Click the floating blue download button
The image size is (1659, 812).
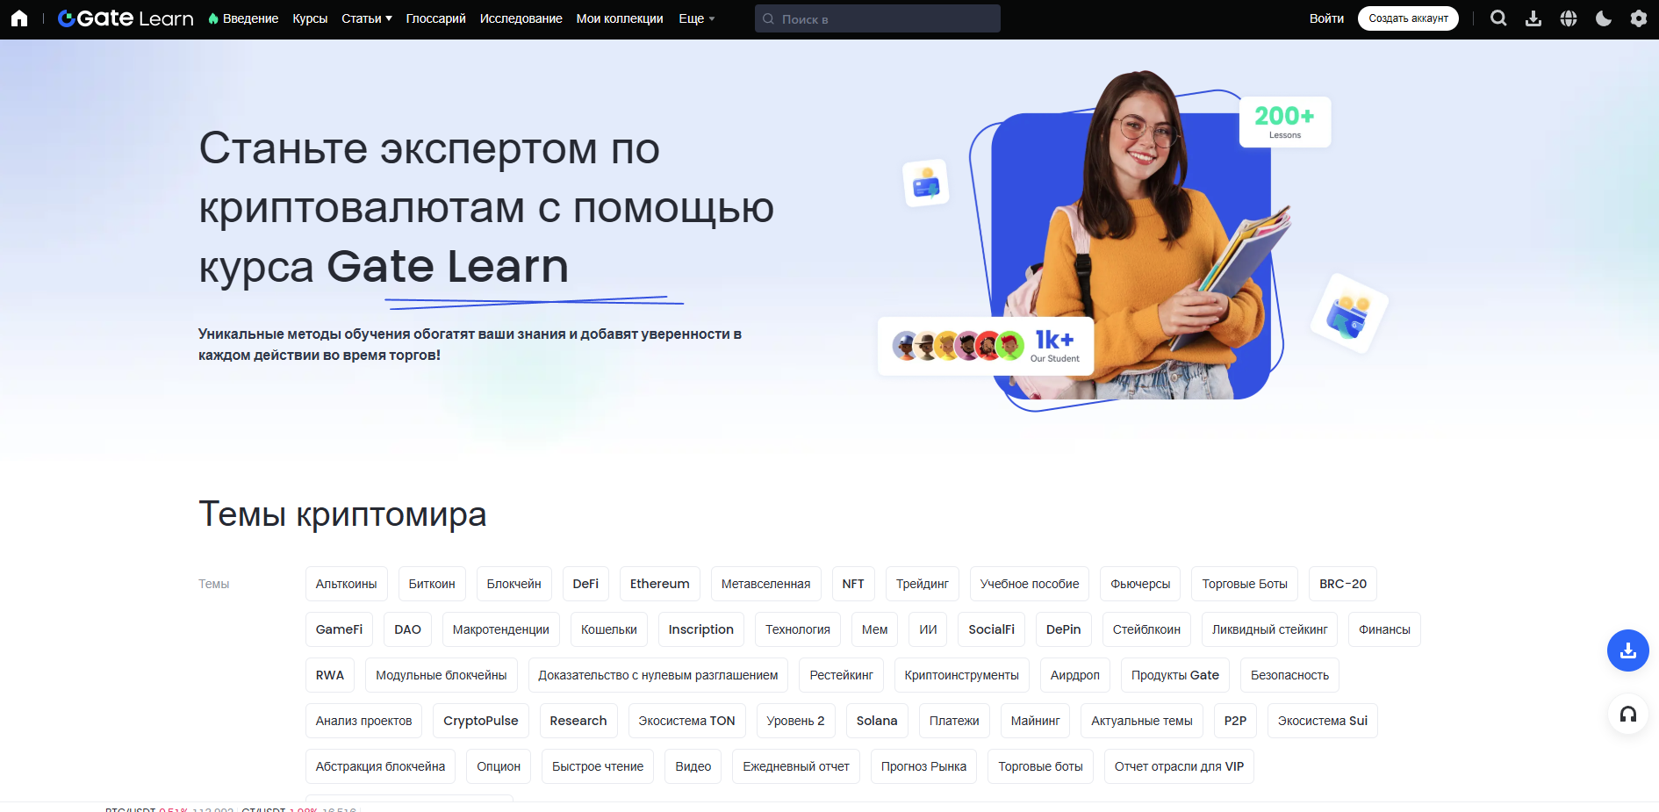tap(1628, 650)
